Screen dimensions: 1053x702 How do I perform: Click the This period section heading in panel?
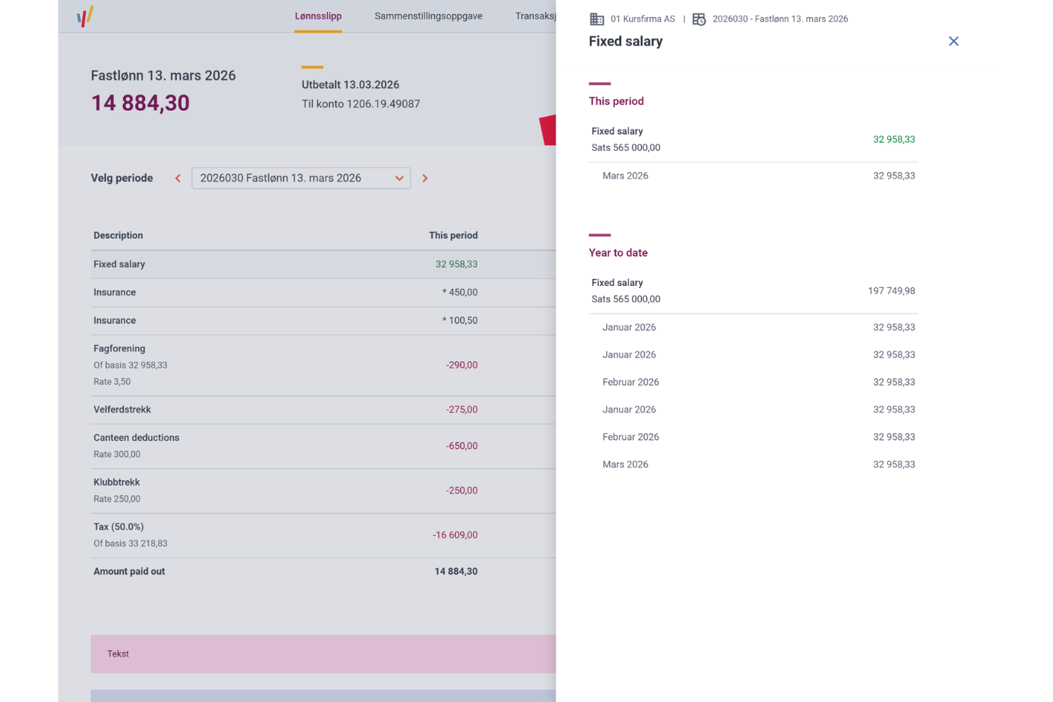click(616, 101)
